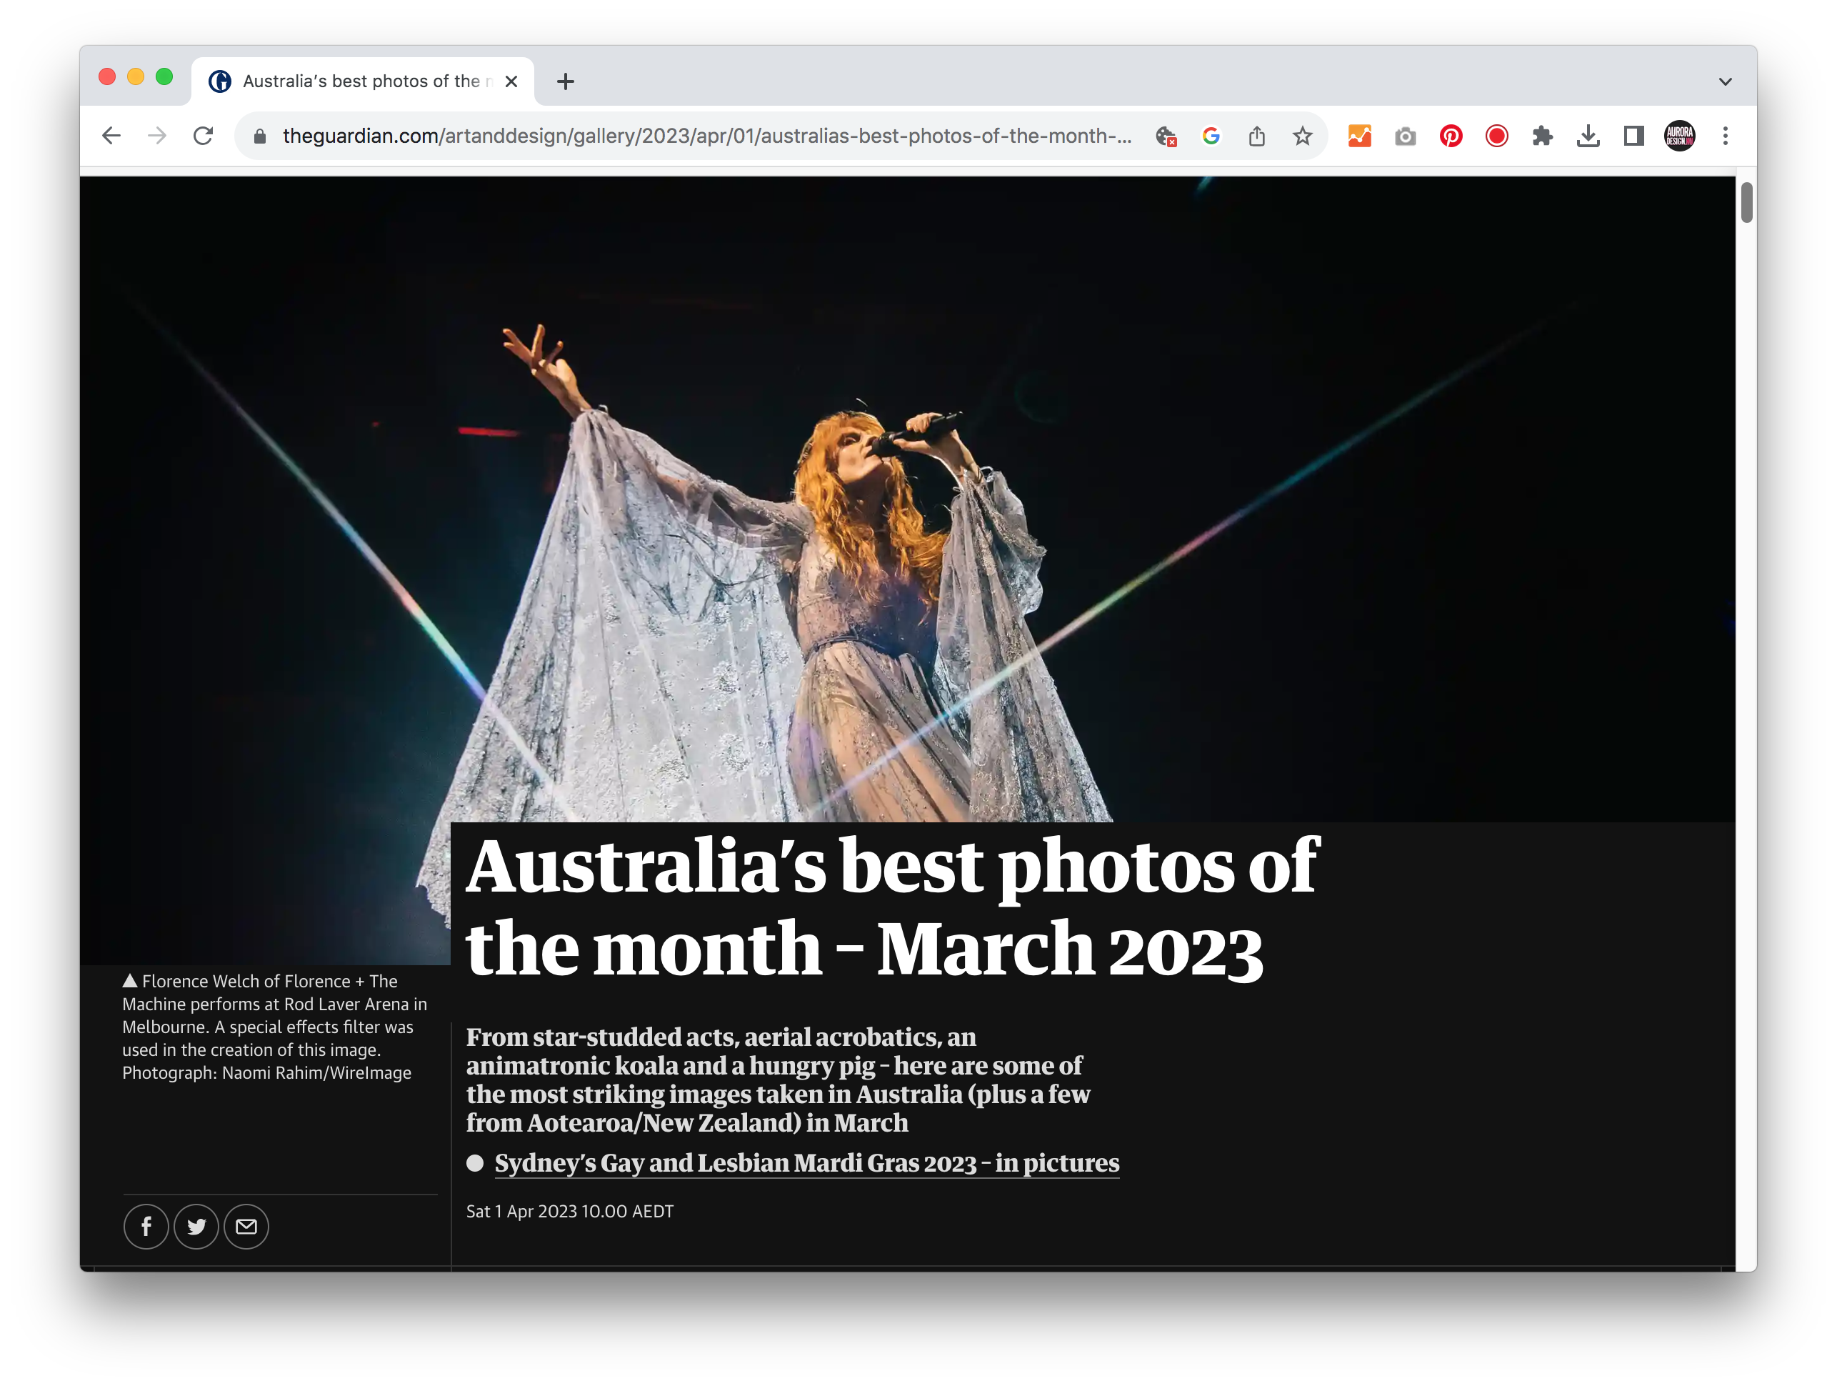Expand the tab search chevron
Image resolution: width=1837 pixels, height=1386 pixels.
click(x=1725, y=81)
